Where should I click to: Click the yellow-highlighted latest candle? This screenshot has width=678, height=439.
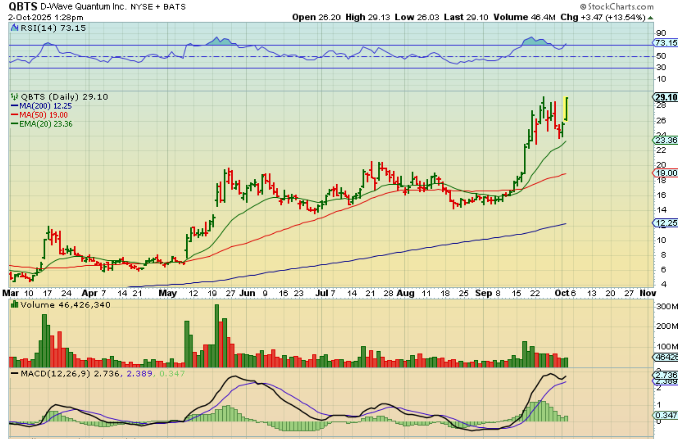pos(566,109)
